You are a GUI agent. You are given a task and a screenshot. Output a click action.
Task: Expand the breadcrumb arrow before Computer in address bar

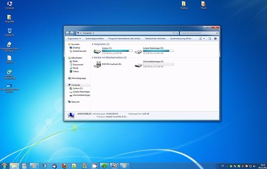point(81,33)
